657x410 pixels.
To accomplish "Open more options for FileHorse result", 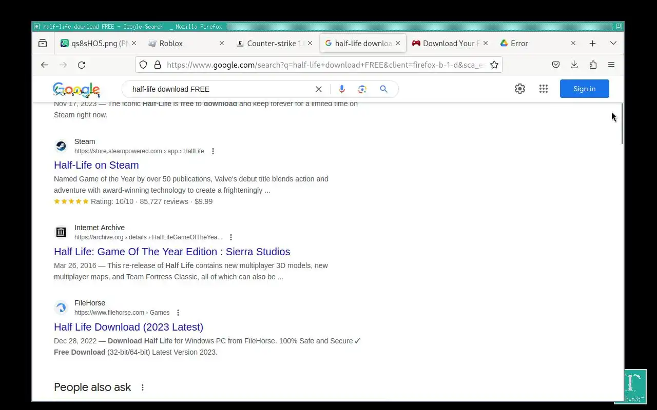I will [178, 313].
